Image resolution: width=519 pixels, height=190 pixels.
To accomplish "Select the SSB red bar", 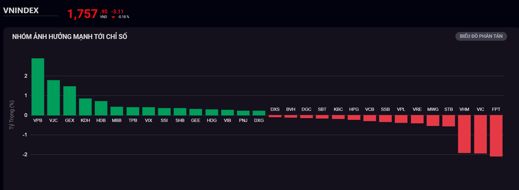I will [385, 118].
